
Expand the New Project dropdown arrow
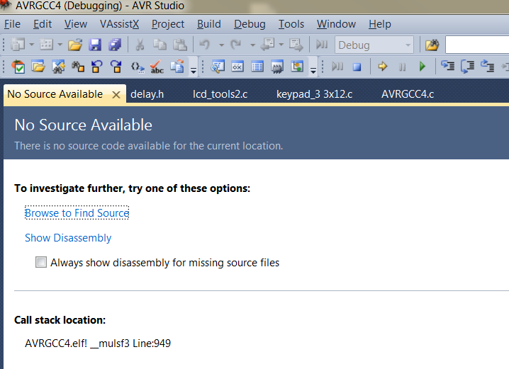31,45
